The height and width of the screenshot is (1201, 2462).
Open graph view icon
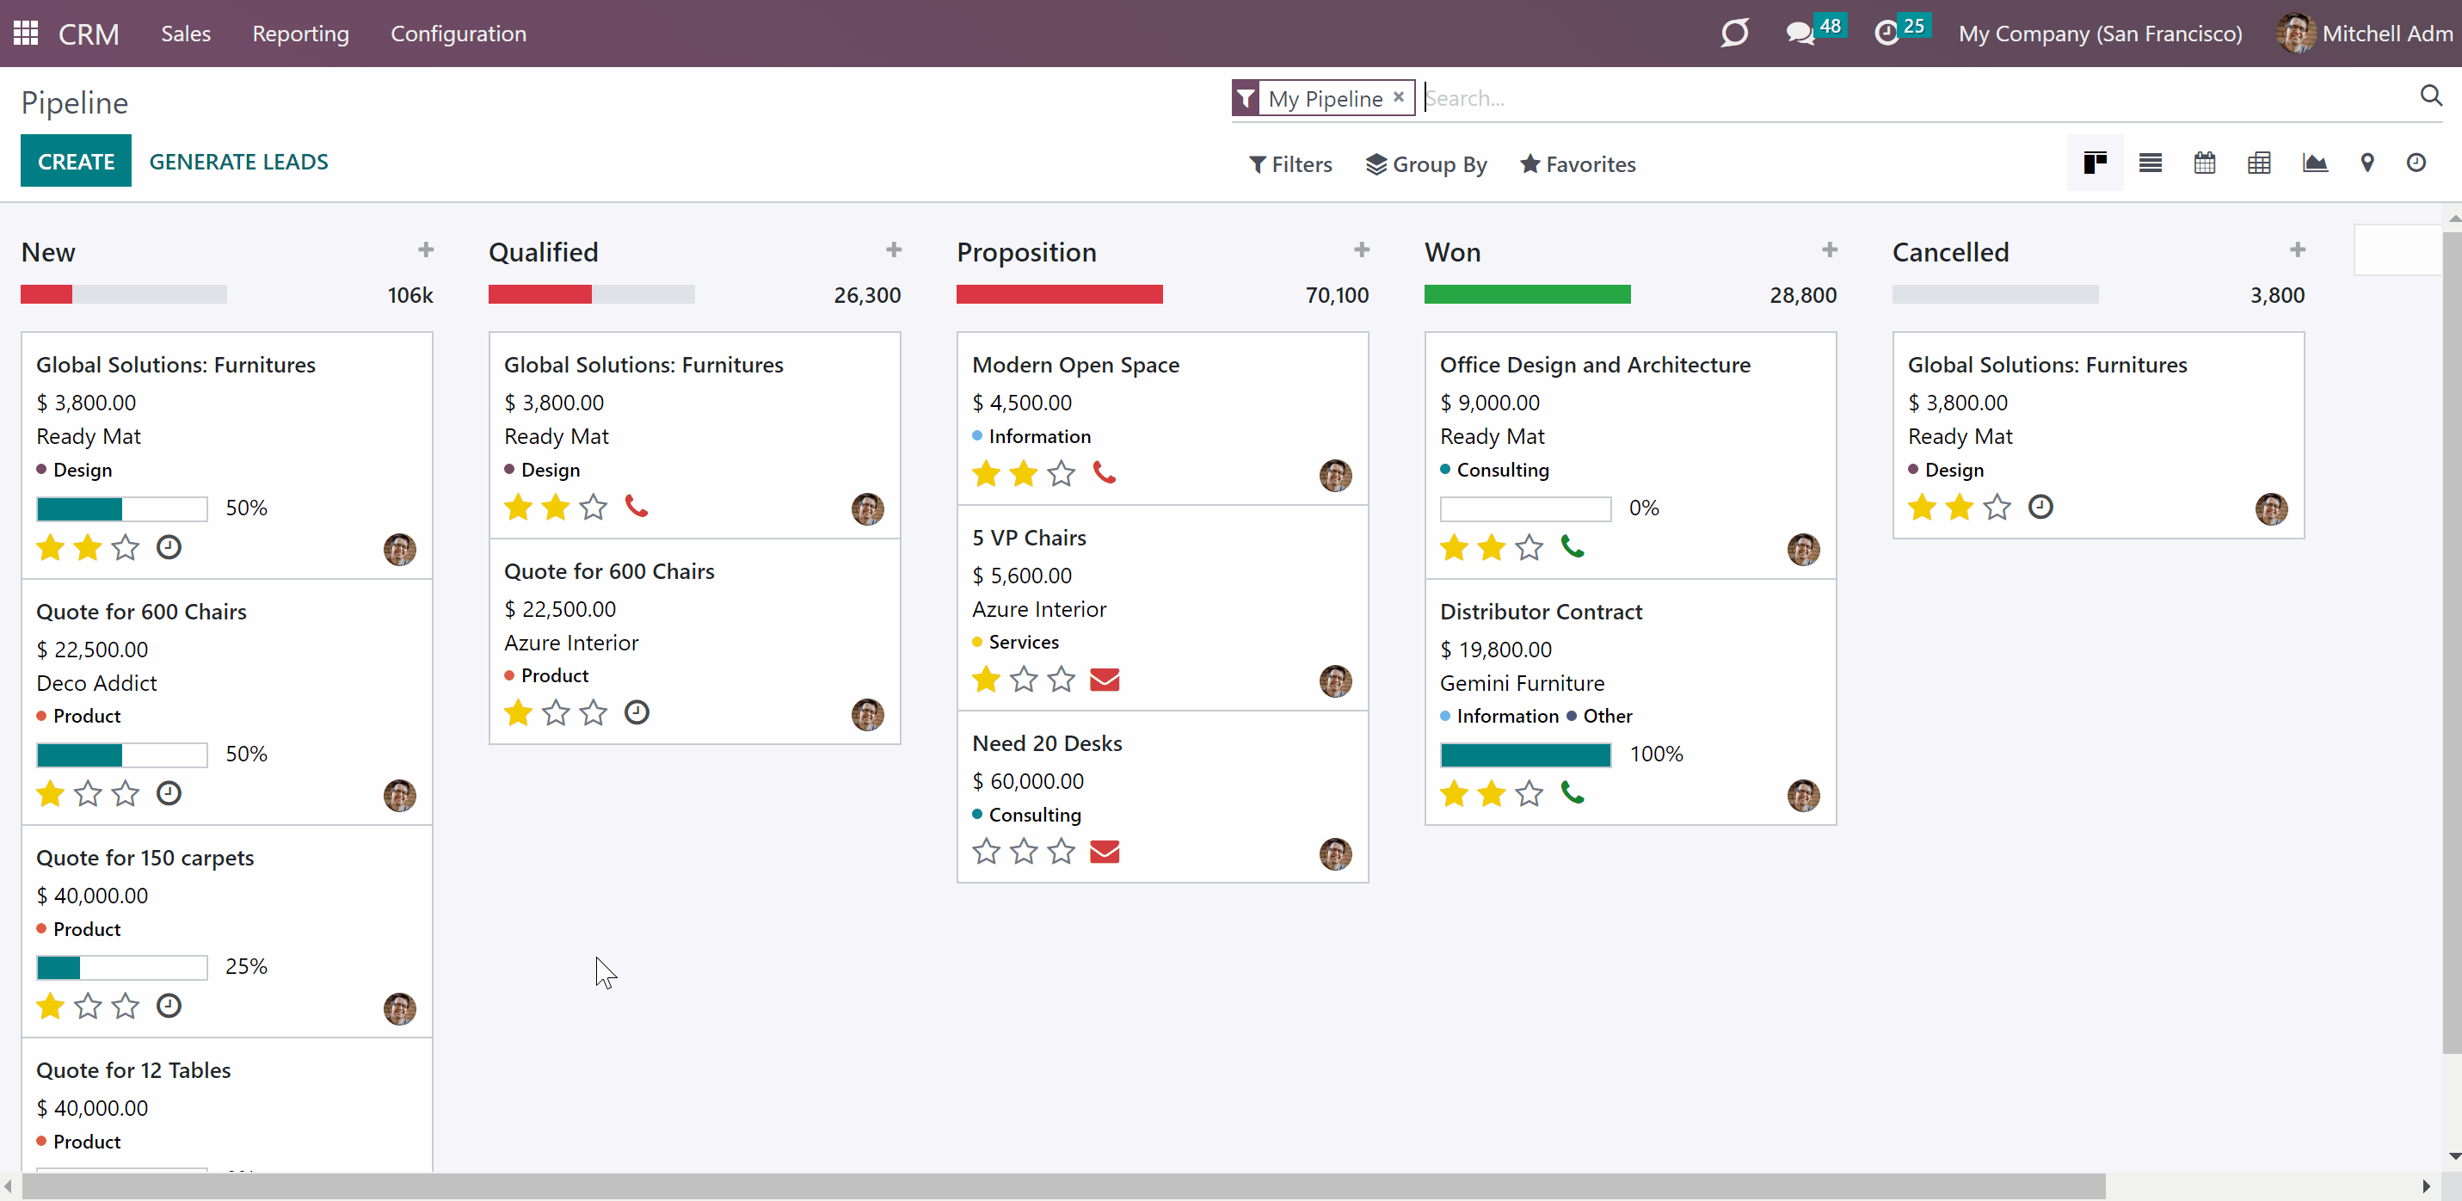point(2315,163)
